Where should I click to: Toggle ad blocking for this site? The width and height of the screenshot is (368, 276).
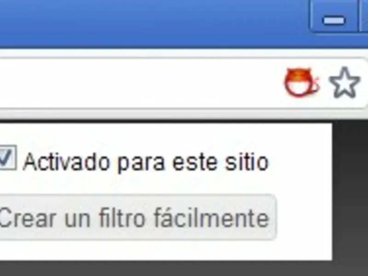coord(8,157)
